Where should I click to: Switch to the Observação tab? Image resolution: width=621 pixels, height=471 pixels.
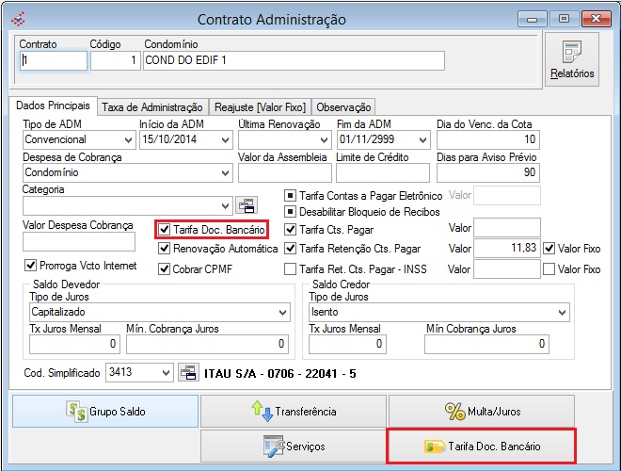343,107
